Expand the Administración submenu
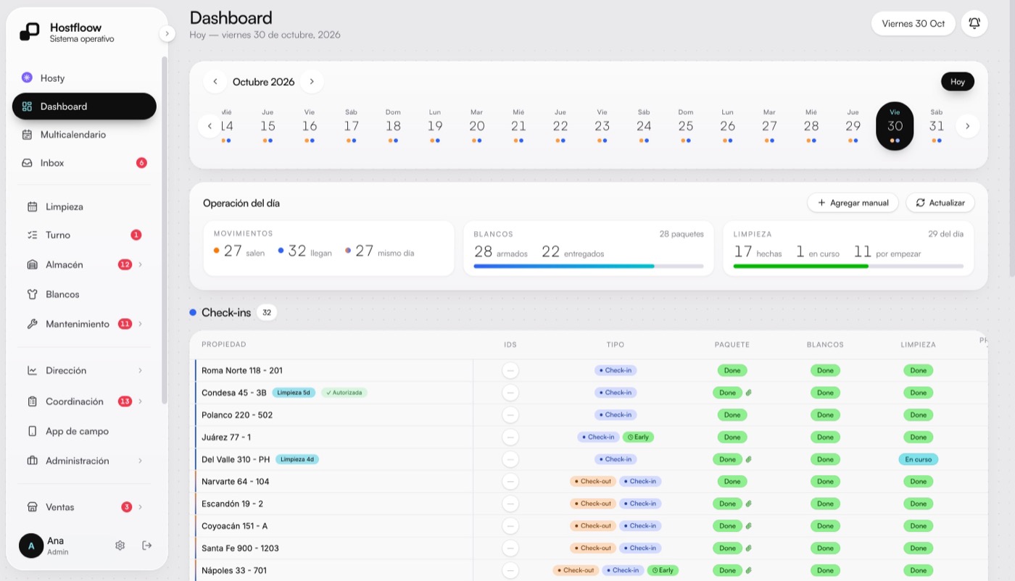Viewport: 1015px width, 581px height. 140,461
